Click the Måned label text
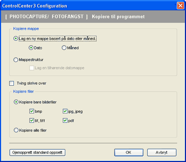This screenshot has width=186, height=162. [x=73, y=48]
